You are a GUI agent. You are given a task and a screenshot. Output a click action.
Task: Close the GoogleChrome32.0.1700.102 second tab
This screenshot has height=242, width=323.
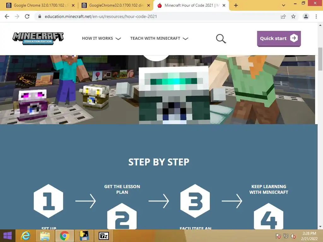pyautogui.click(x=149, y=6)
